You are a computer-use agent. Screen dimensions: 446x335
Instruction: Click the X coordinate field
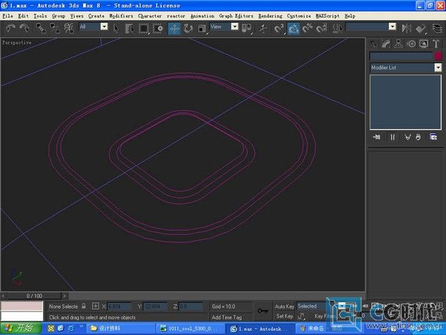119,307
